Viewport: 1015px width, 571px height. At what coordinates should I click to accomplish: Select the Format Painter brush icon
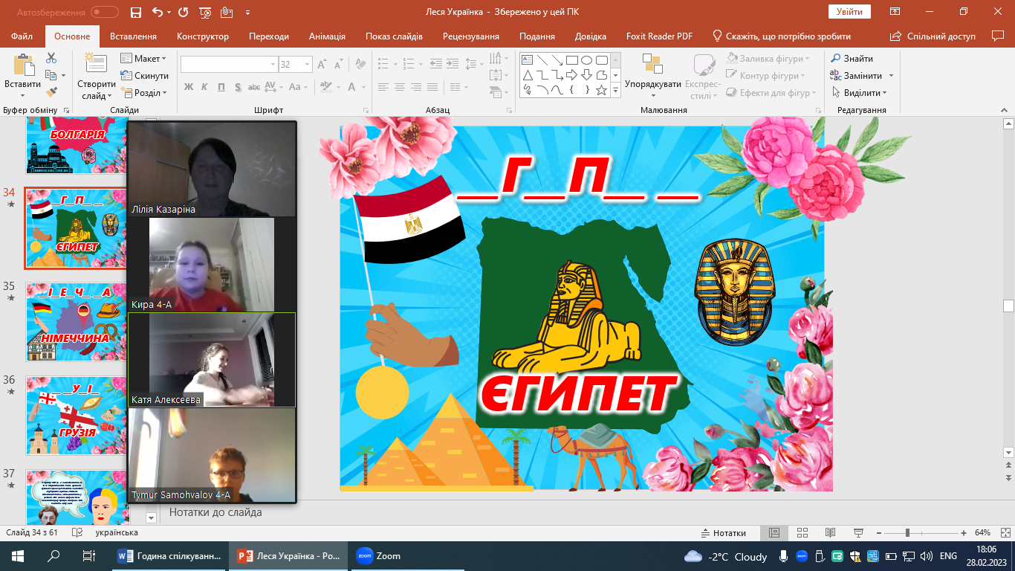point(51,92)
